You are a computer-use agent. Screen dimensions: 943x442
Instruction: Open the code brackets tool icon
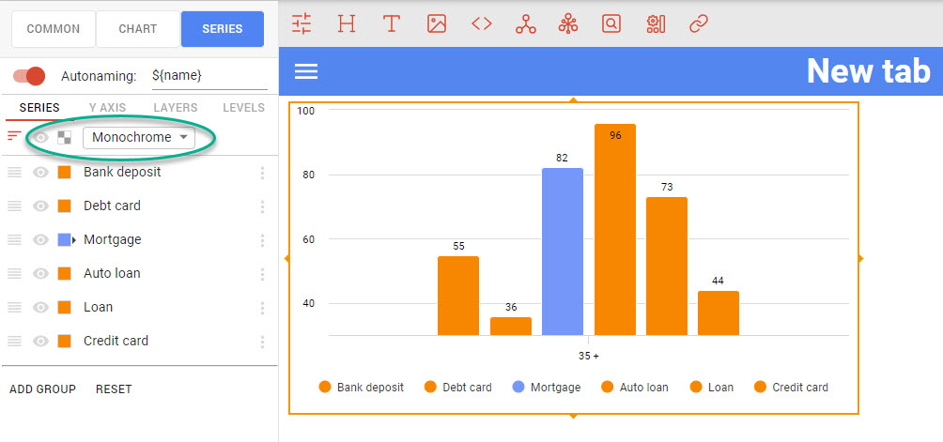point(482,24)
